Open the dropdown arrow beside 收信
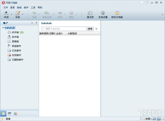Viewport: 165px width, 121px height. point(11,14)
